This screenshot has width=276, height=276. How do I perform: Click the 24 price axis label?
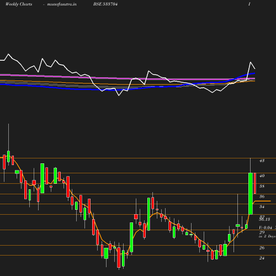point(262,258)
